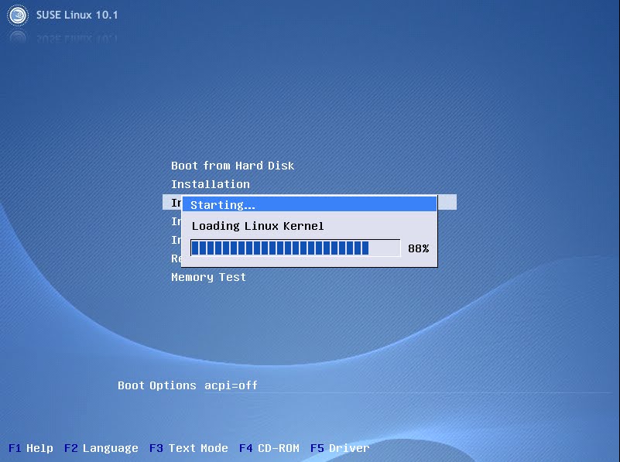The width and height of the screenshot is (620, 462).
Task: Open F5 Driver options
Action: [x=340, y=448]
